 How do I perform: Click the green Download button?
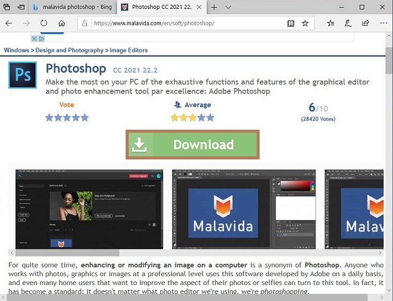(x=192, y=145)
